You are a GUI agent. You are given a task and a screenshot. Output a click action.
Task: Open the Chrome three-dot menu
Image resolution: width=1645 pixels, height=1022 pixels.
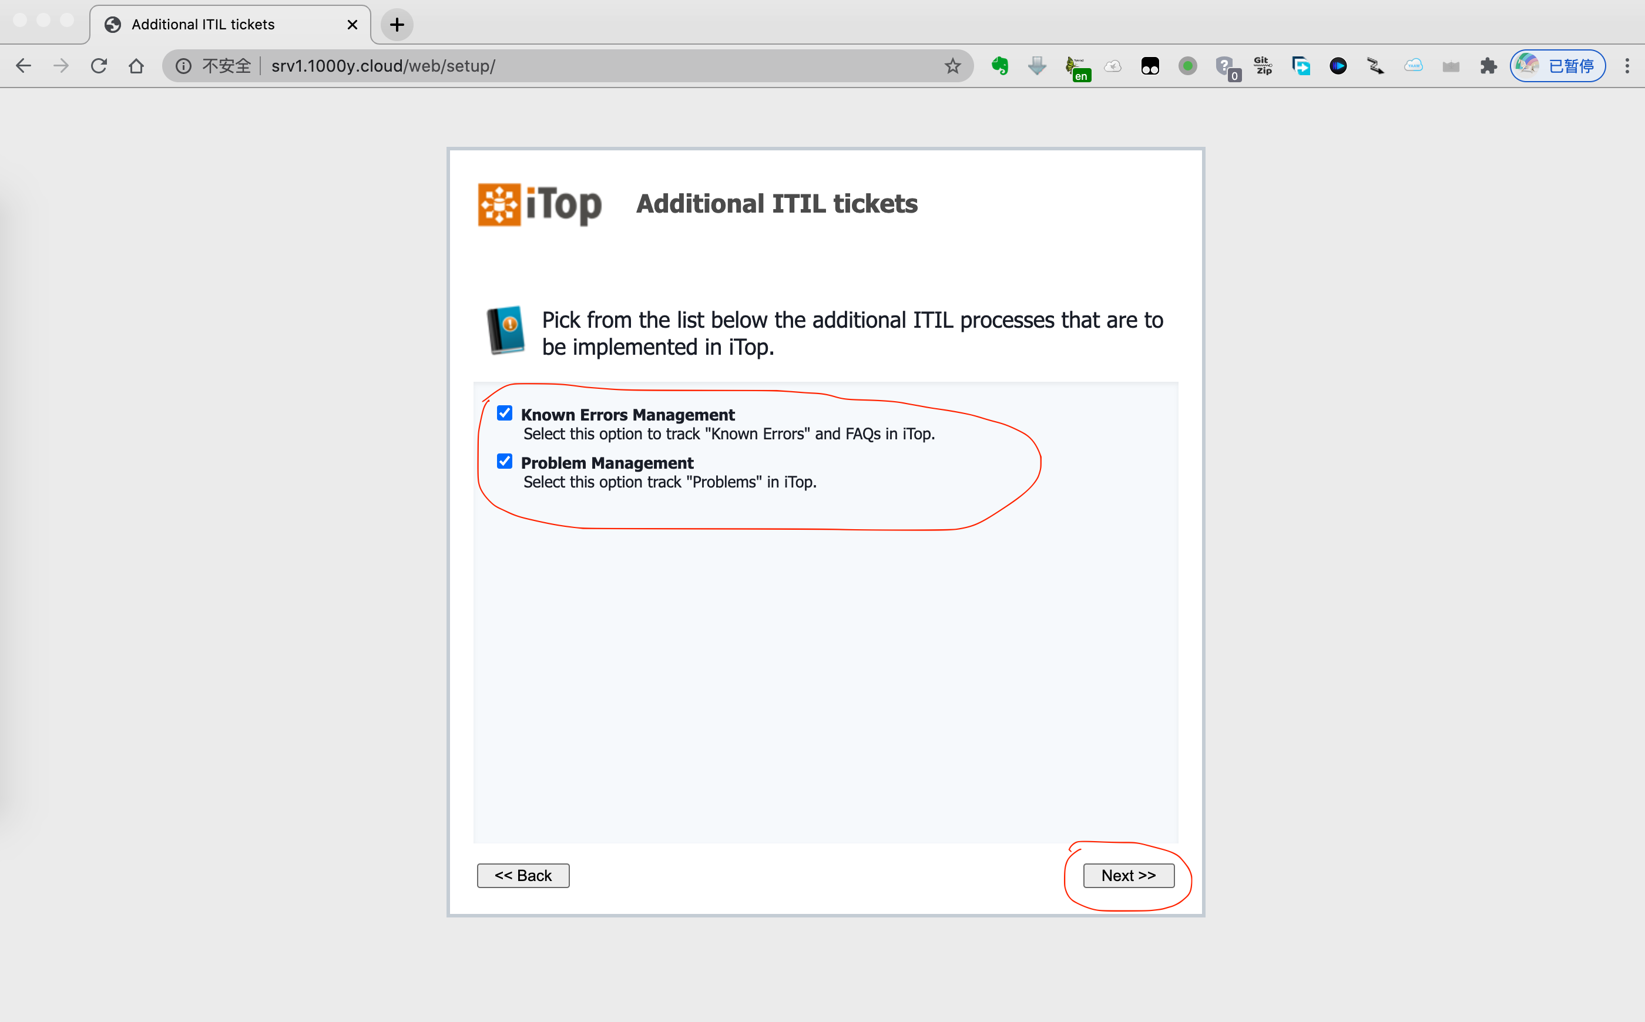tap(1627, 66)
